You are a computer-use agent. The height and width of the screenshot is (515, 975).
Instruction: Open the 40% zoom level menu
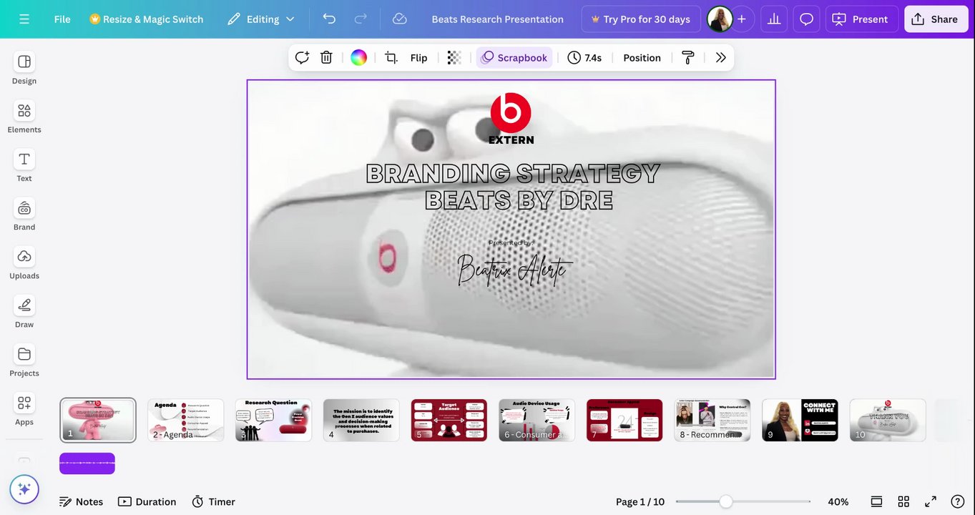coord(838,502)
